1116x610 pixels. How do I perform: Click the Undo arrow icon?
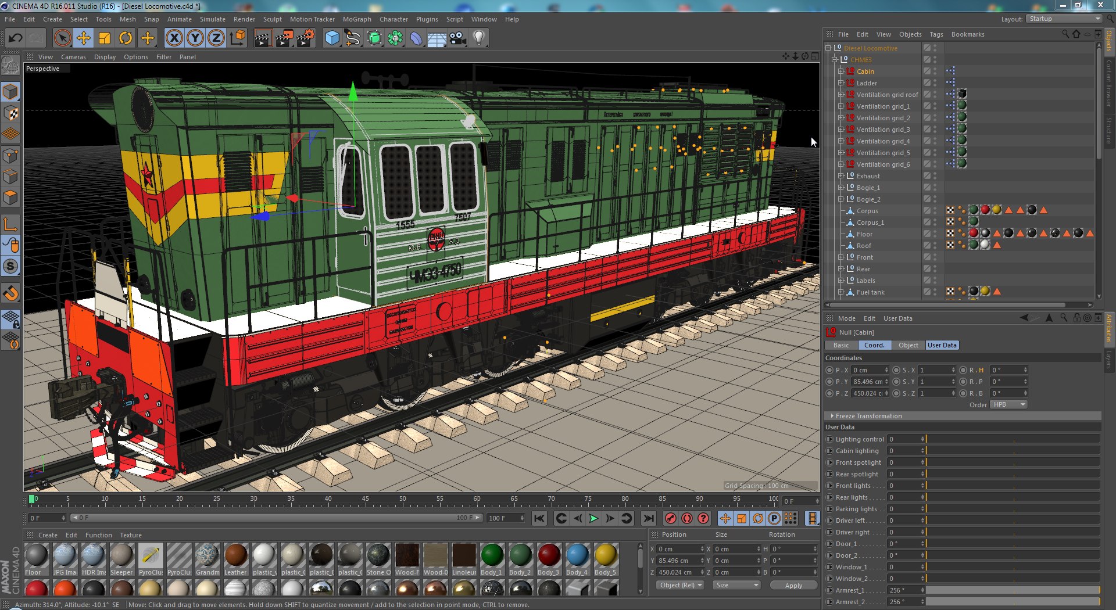15,38
